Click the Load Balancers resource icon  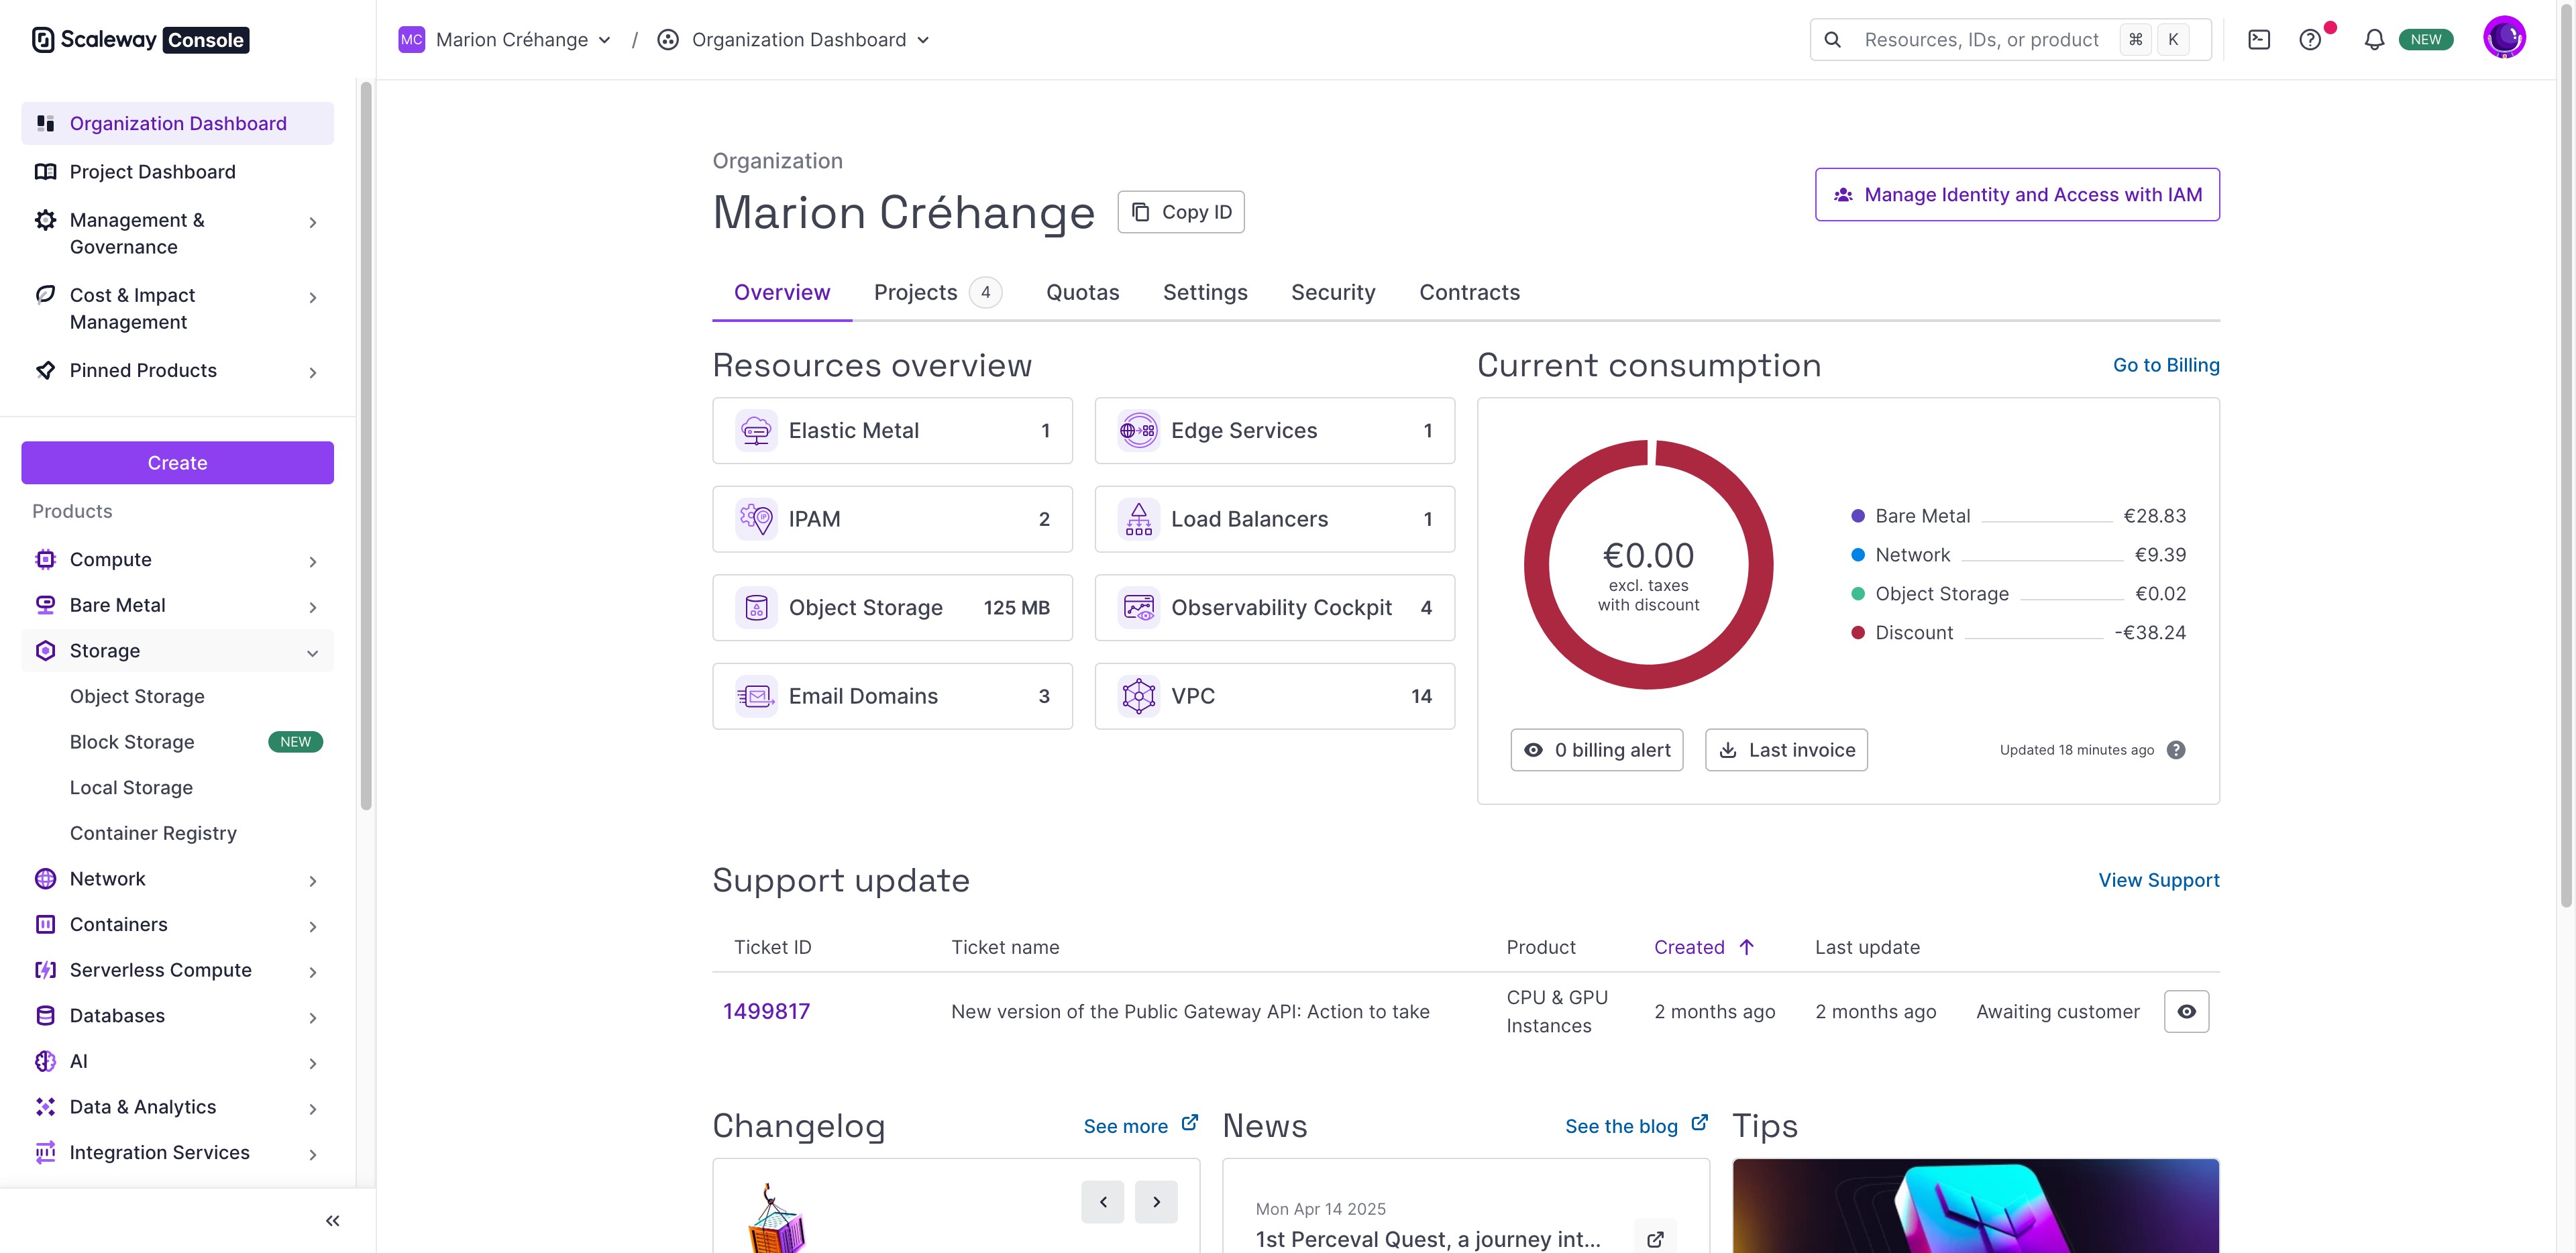1138,519
